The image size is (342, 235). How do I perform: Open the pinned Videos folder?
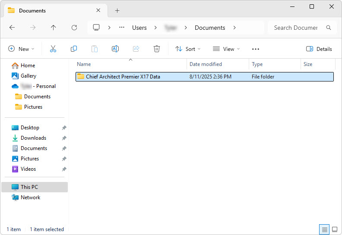[x=24, y=169]
